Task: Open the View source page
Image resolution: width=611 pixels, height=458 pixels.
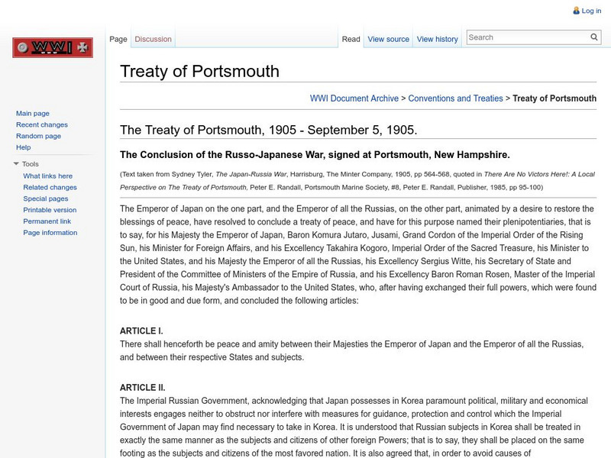Action: coord(390,38)
